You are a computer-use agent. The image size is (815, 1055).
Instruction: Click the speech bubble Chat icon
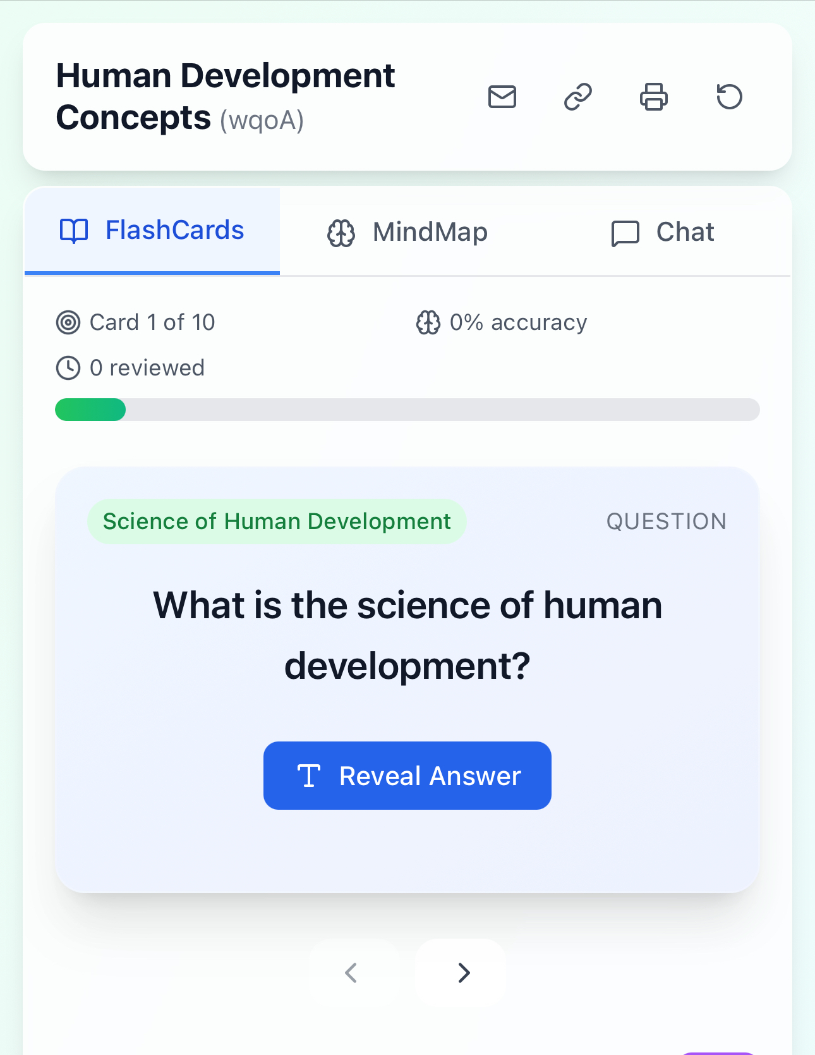tap(625, 233)
